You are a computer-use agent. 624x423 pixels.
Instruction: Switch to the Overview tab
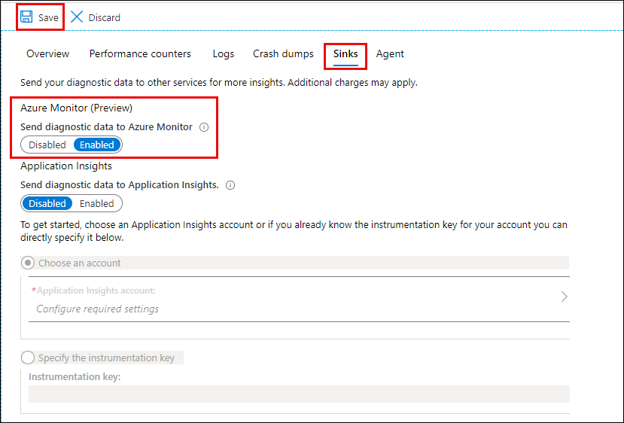[x=47, y=54]
